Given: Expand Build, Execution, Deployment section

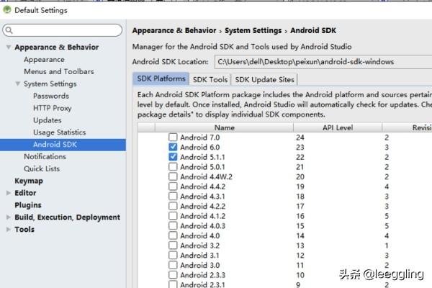Looking at the screenshot, I should pyautogui.click(x=9, y=217).
